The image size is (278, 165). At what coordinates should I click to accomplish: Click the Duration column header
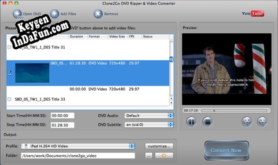(x=78, y=37)
